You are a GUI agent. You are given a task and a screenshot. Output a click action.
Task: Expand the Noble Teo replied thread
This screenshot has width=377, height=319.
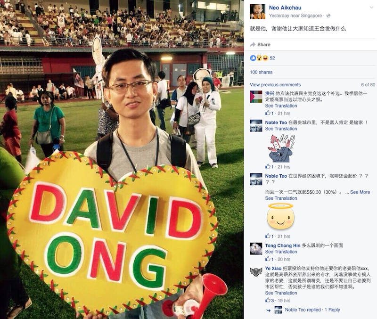click(312, 310)
